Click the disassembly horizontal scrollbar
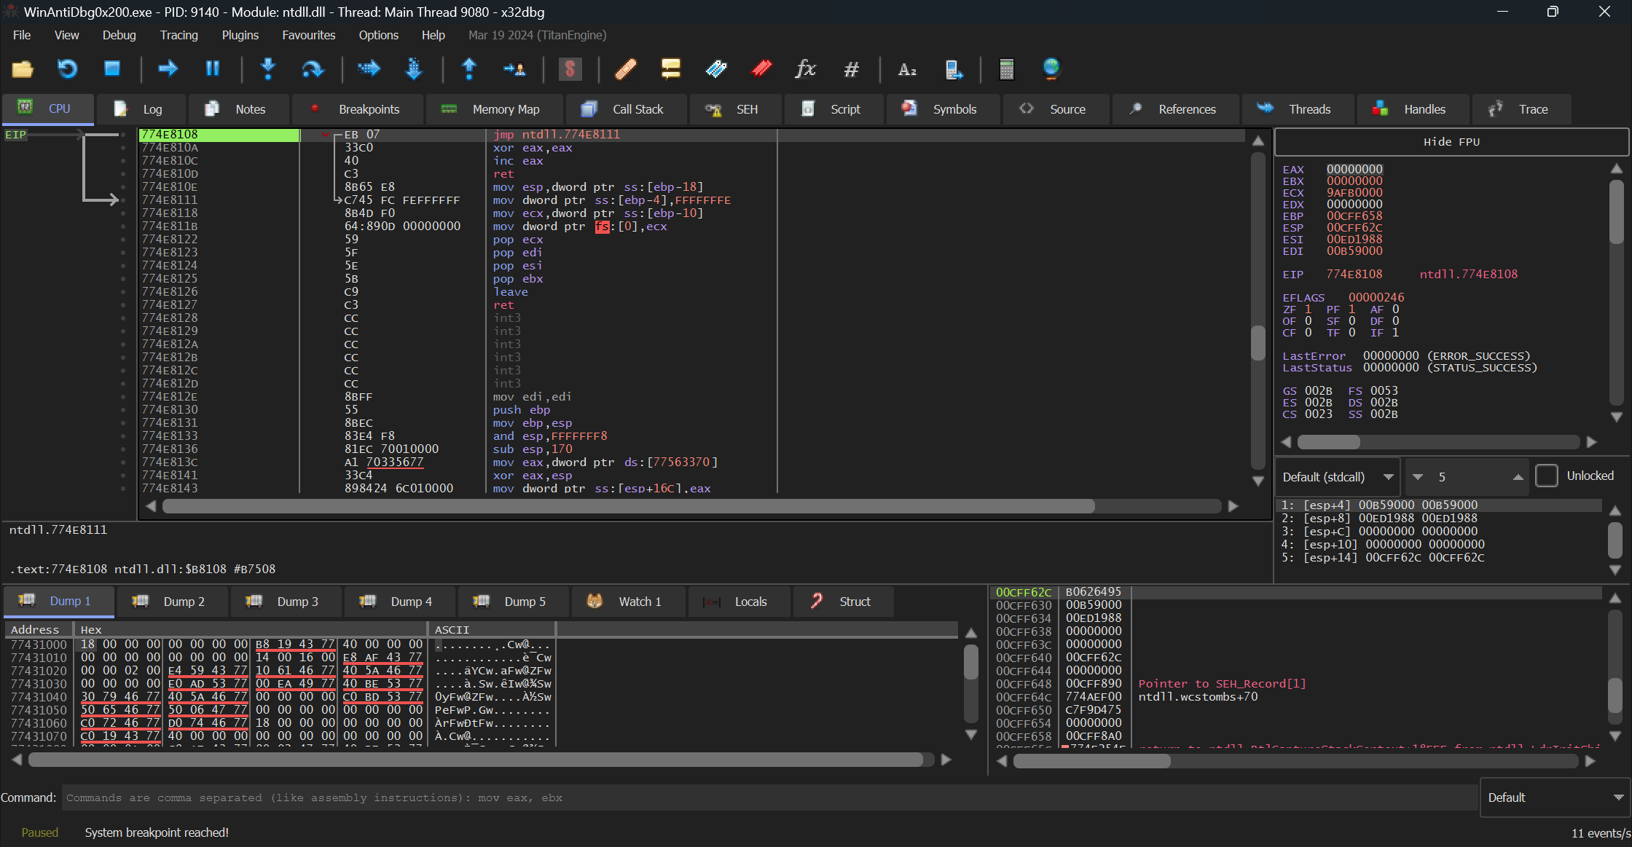 628,506
